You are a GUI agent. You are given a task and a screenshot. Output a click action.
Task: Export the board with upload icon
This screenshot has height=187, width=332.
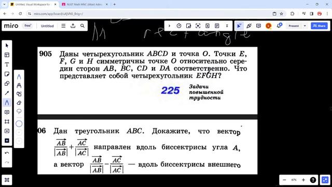(x=73, y=26)
